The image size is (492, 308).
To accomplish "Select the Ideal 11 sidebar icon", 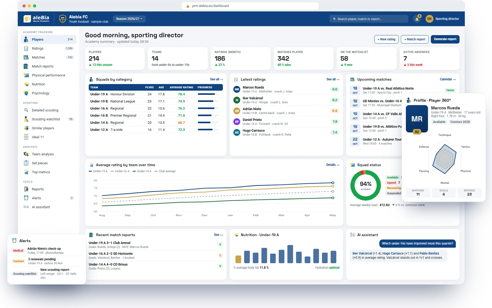I will (26, 137).
